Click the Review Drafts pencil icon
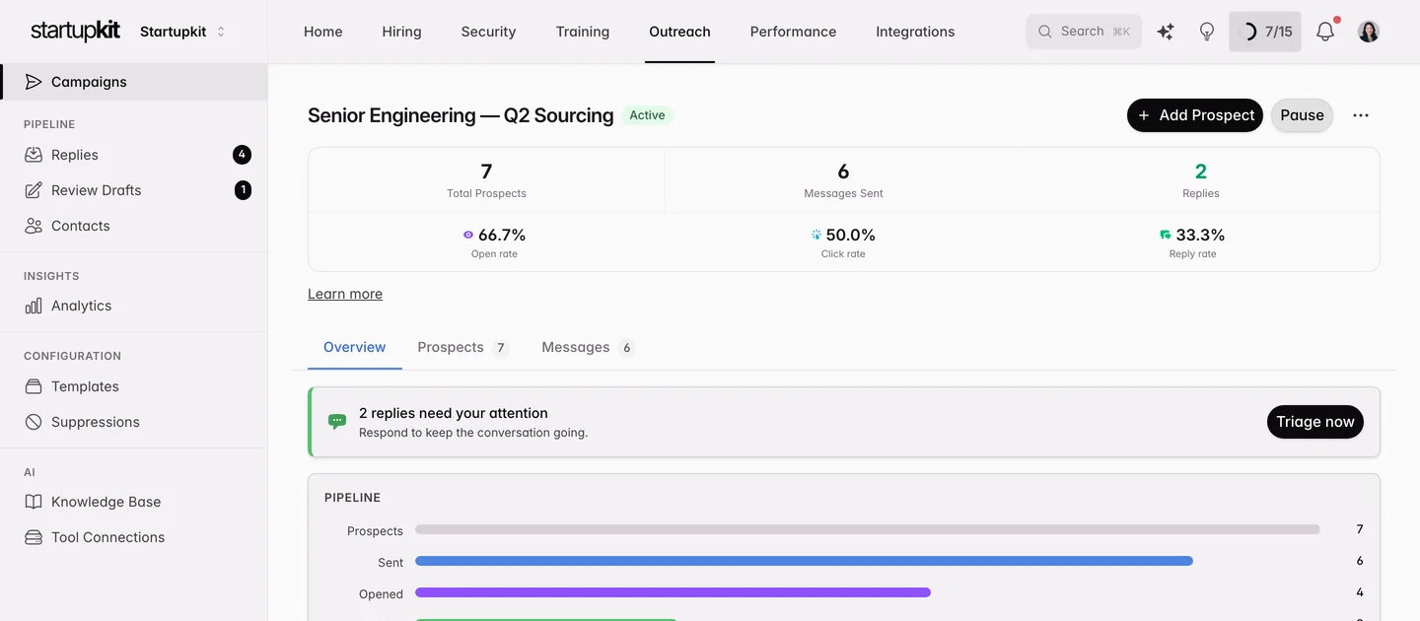Viewport: 1420px width, 621px height. point(34,190)
